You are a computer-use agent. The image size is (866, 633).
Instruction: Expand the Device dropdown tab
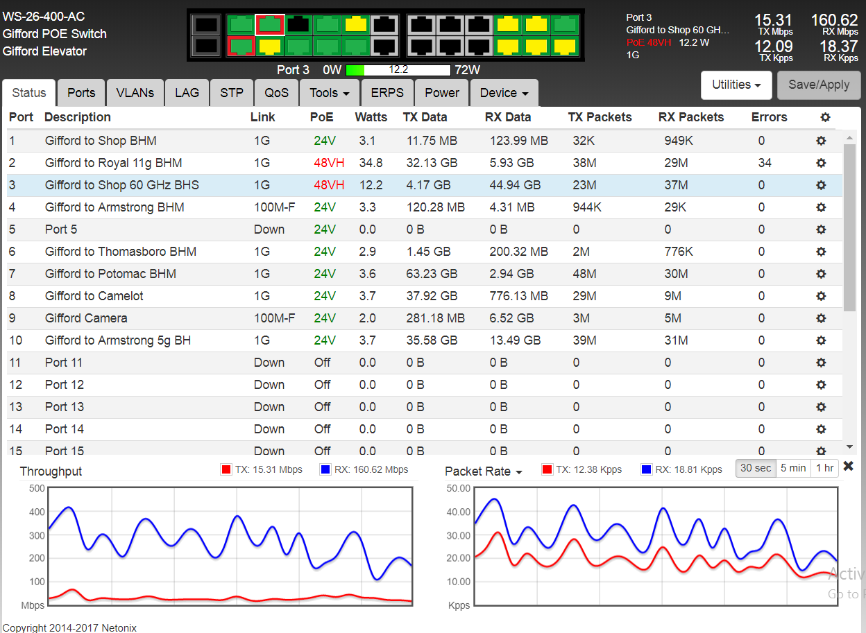point(504,93)
